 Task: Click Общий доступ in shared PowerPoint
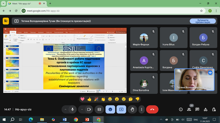coord(121,32)
